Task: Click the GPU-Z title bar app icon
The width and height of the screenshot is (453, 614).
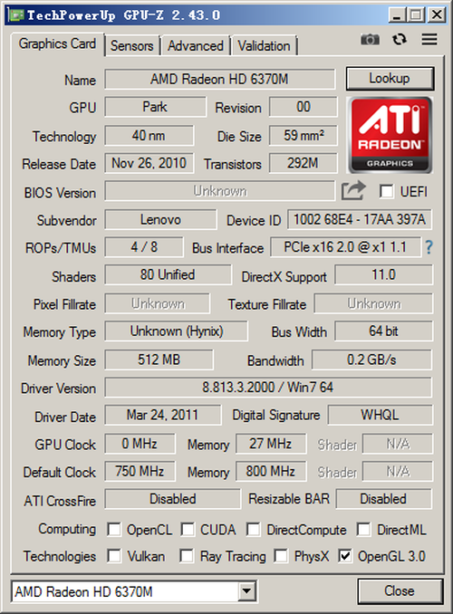Action: coord(16,15)
